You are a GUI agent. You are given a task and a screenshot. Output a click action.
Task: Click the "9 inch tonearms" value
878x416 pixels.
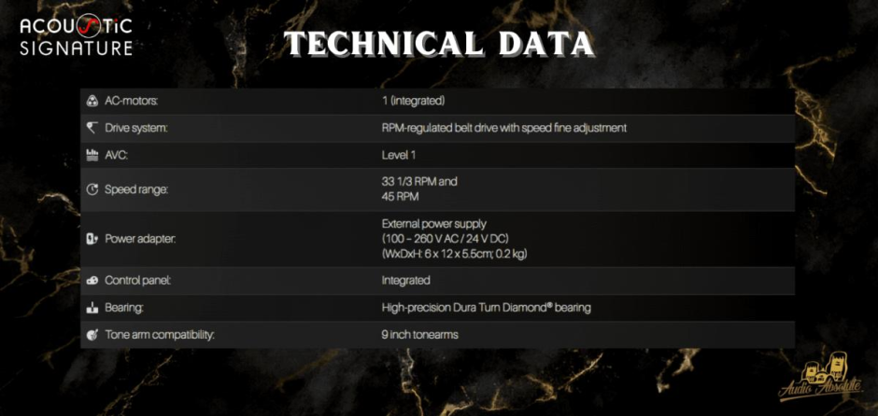click(419, 334)
